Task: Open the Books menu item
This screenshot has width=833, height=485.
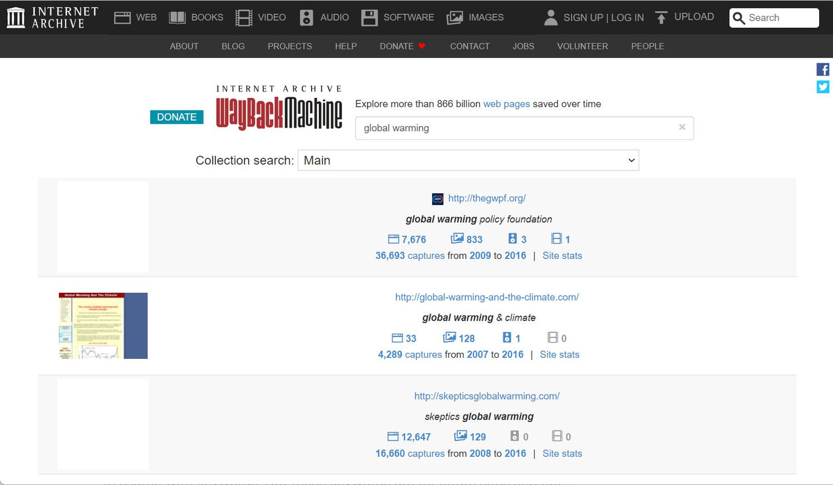Action: pyautogui.click(x=196, y=18)
